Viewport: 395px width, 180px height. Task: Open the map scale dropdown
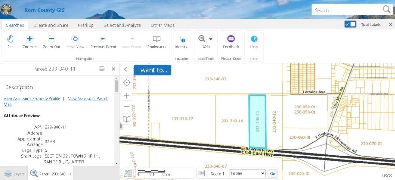(247, 173)
